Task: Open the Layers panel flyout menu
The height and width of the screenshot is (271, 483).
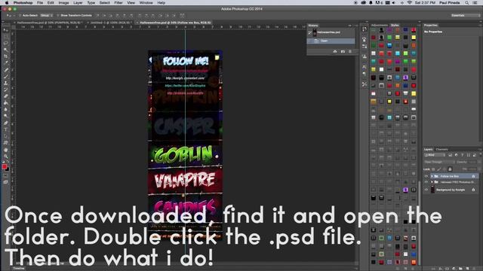Action: (480, 150)
